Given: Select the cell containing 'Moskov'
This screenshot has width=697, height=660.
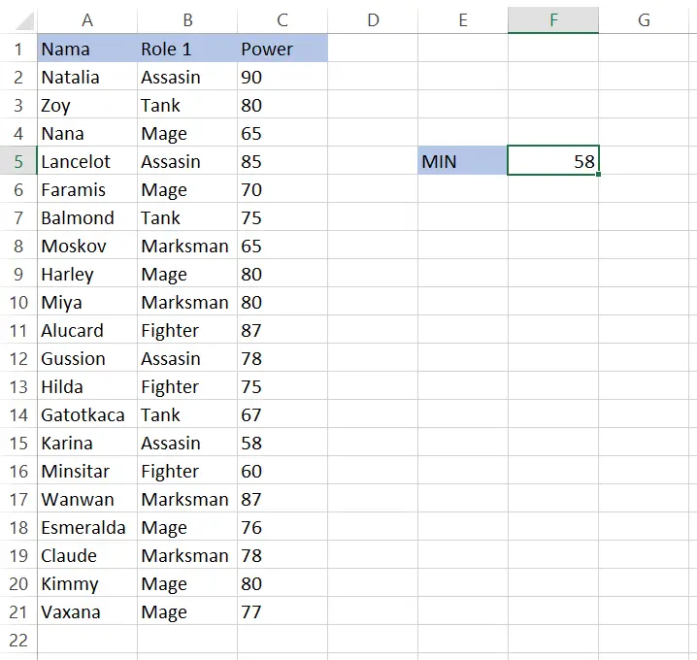Looking at the screenshot, I should pyautogui.click(x=87, y=245).
